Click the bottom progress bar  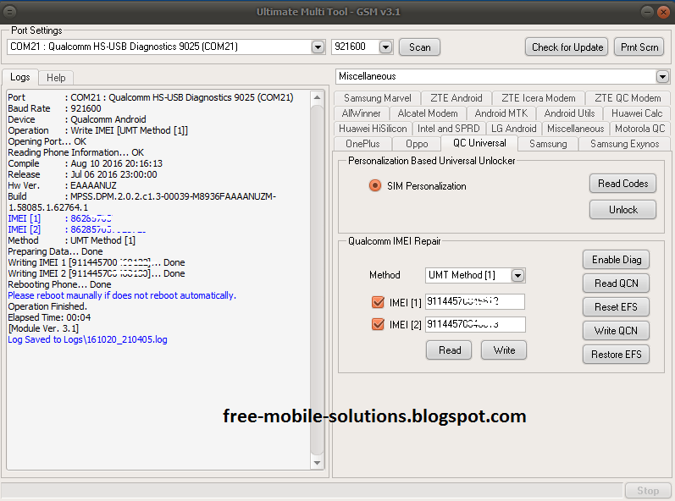pos(312,491)
